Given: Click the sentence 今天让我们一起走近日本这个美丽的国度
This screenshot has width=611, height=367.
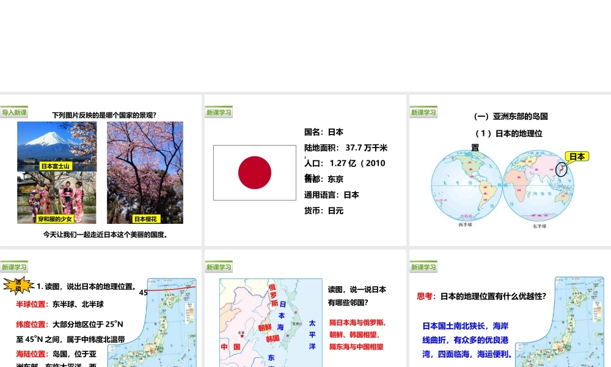Looking at the screenshot, I should pyautogui.click(x=105, y=235).
